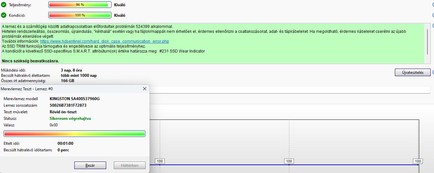Click the 0 perc remaining time value

[63, 150]
